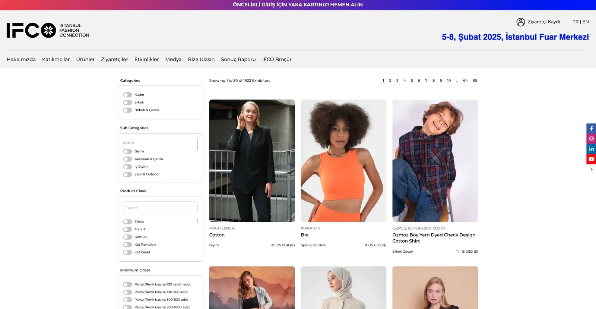Open the LinkedIn social icon
Screen dimensions: 596x309
tap(591, 149)
